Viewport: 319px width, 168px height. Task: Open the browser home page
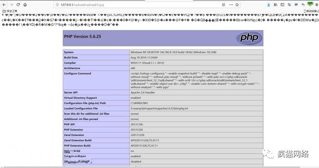point(25,5)
